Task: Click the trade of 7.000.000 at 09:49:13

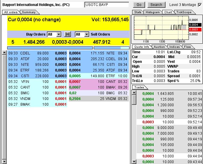Action: 169,133
